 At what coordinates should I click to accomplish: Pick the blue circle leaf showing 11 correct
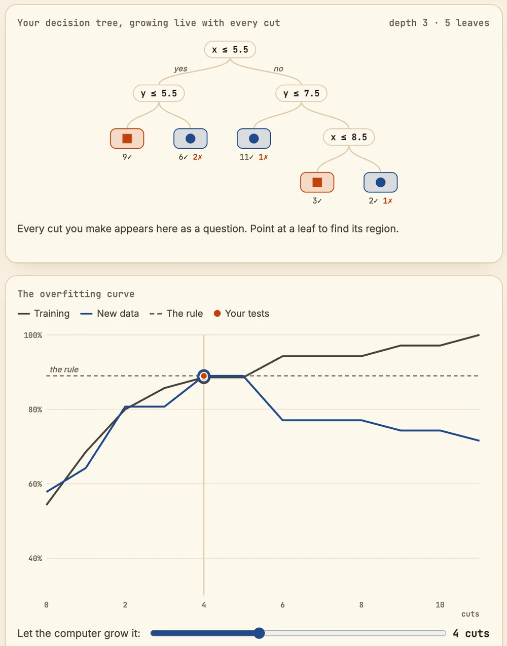(x=254, y=139)
